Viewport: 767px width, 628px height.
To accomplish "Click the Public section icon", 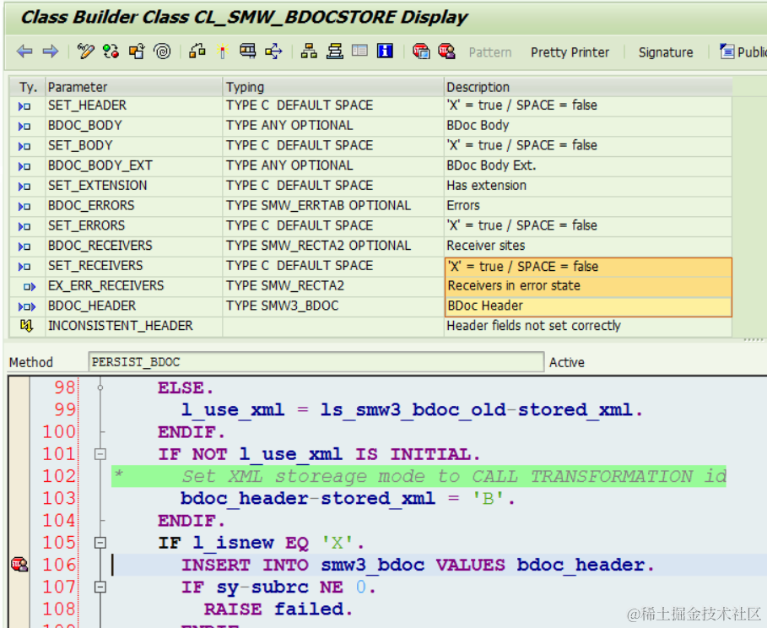I will (x=726, y=51).
